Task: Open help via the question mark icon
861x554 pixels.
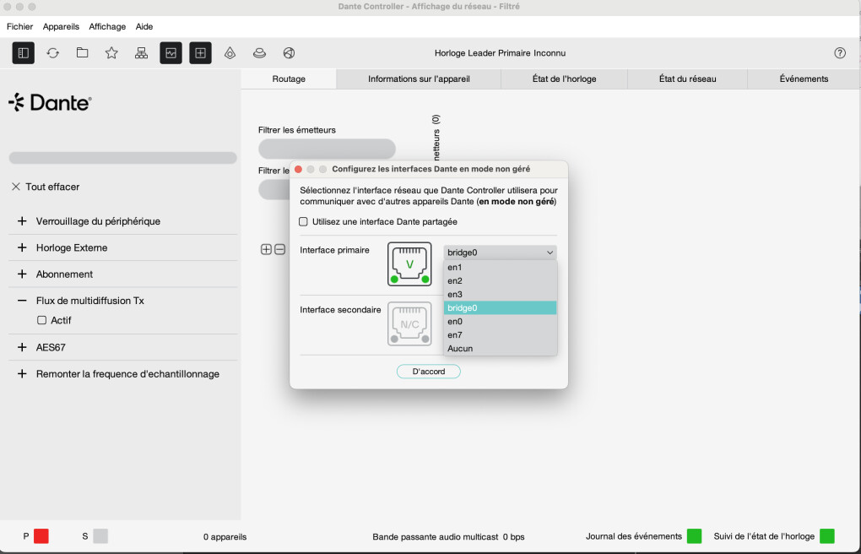Action: coord(840,52)
